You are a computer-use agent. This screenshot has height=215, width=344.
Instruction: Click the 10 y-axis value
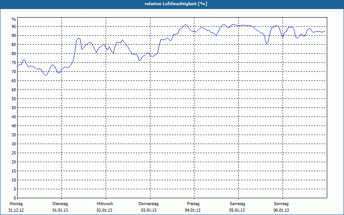click(x=14, y=180)
